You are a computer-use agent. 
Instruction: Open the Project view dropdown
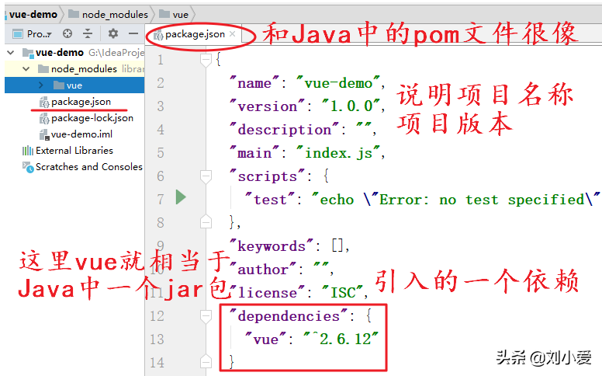tap(37, 33)
